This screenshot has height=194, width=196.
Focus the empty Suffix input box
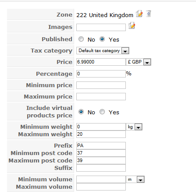pos(101,168)
